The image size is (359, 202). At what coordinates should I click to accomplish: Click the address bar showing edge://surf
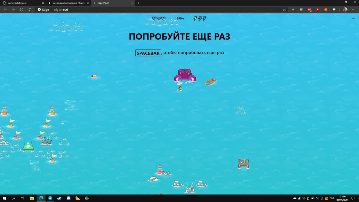161,10
